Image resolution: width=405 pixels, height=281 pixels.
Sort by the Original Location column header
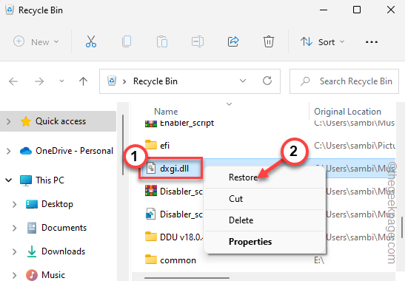(x=347, y=112)
